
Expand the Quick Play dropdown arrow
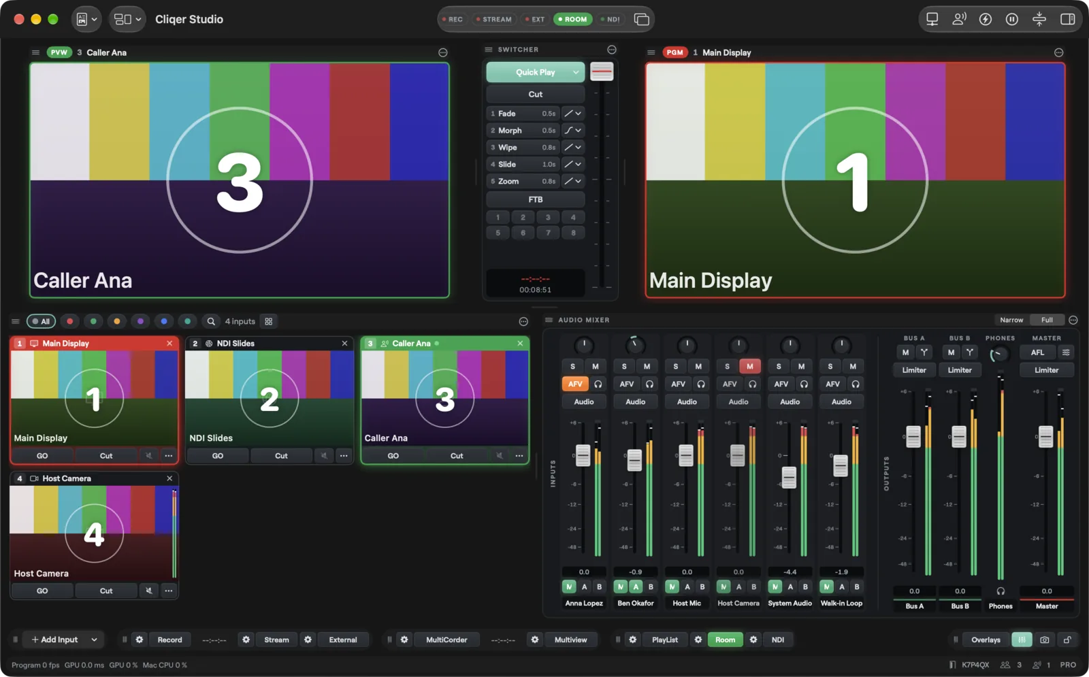(x=576, y=72)
